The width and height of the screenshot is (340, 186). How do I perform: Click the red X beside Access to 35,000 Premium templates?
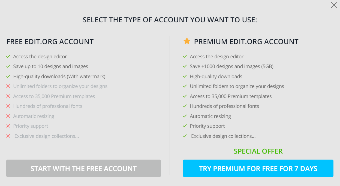pyautogui.click(x=8, y=96)
